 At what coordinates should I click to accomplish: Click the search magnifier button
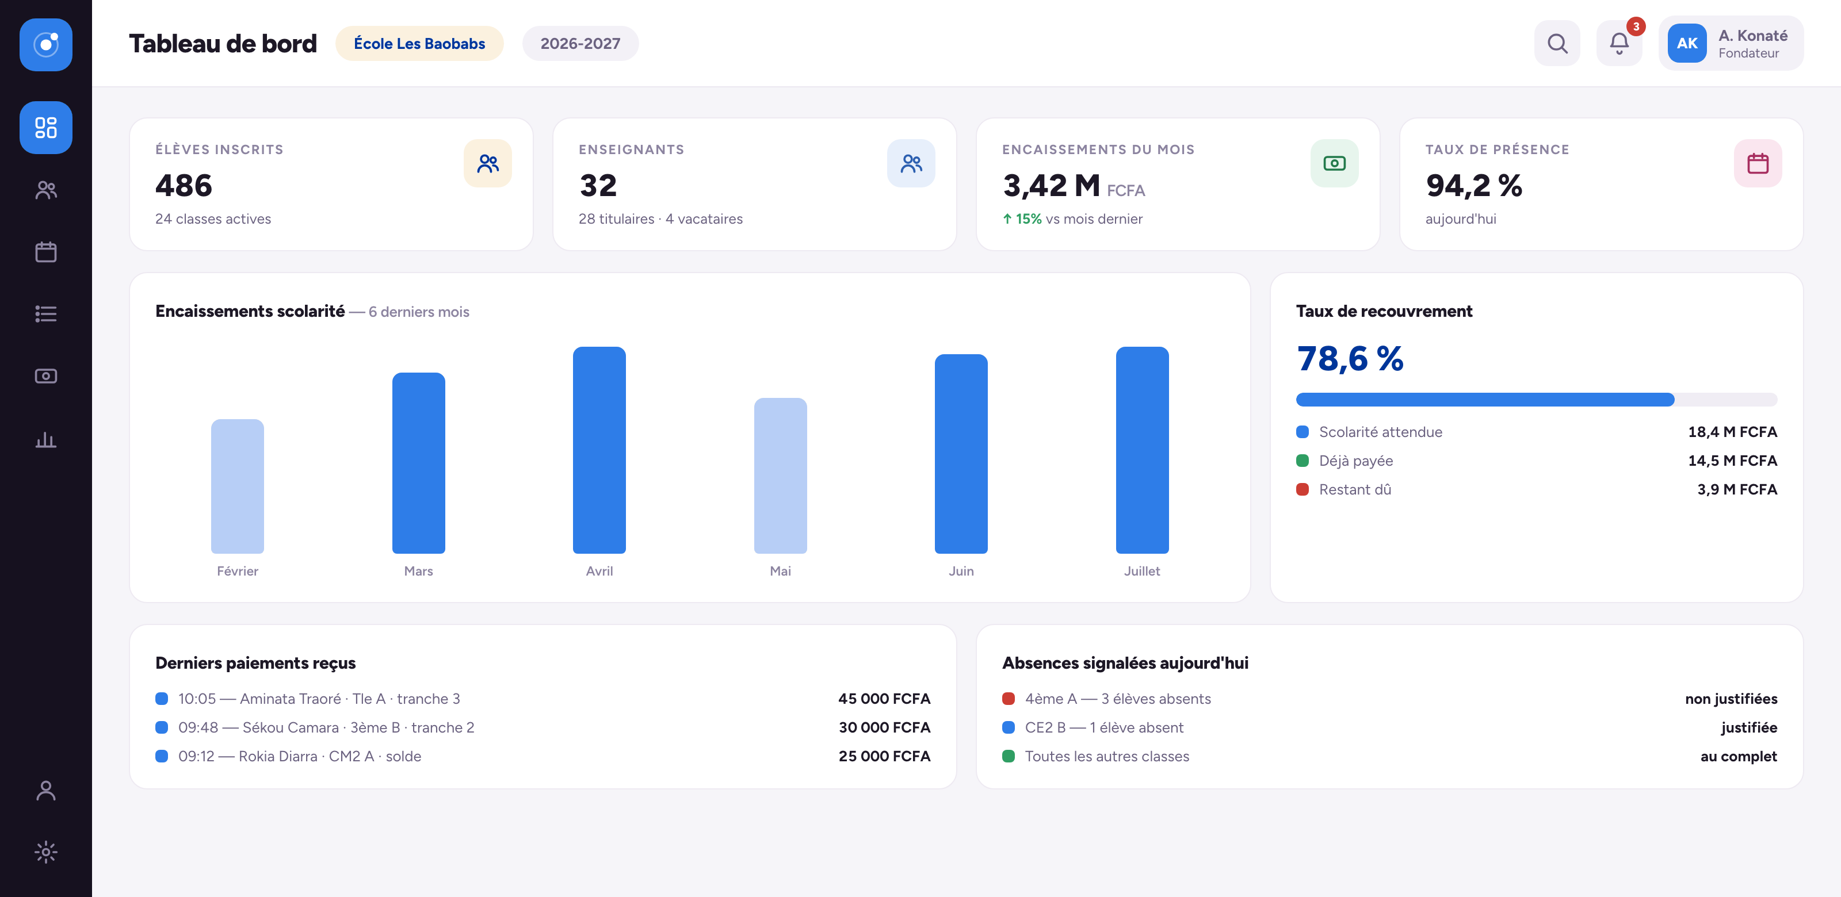point(1557,44)
